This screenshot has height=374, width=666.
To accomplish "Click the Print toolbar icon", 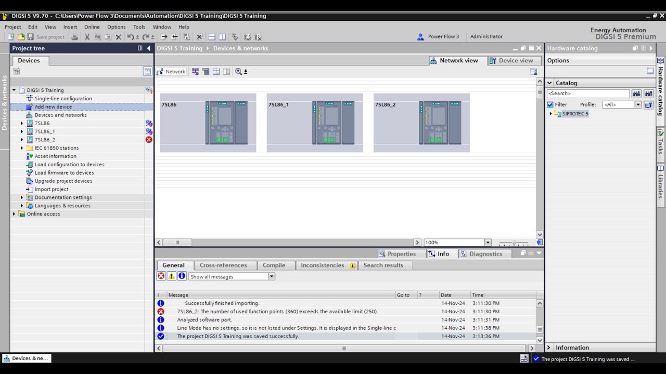I will [75, 37].
